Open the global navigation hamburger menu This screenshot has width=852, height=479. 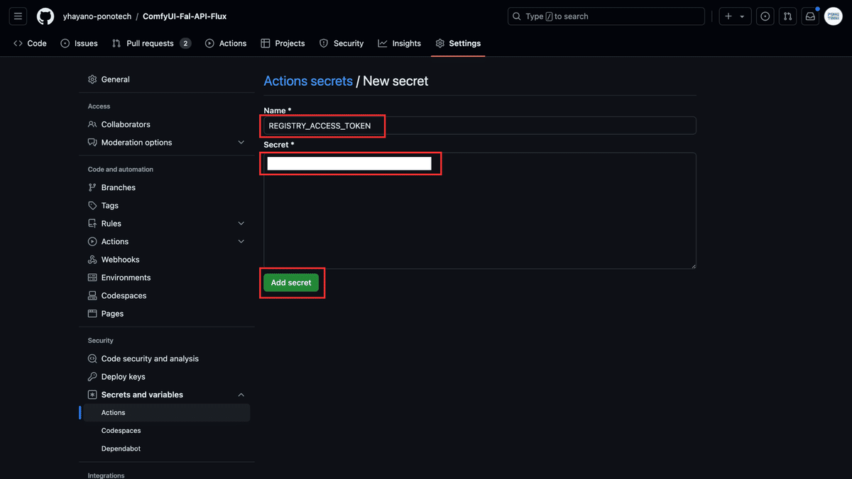point(18,16)
